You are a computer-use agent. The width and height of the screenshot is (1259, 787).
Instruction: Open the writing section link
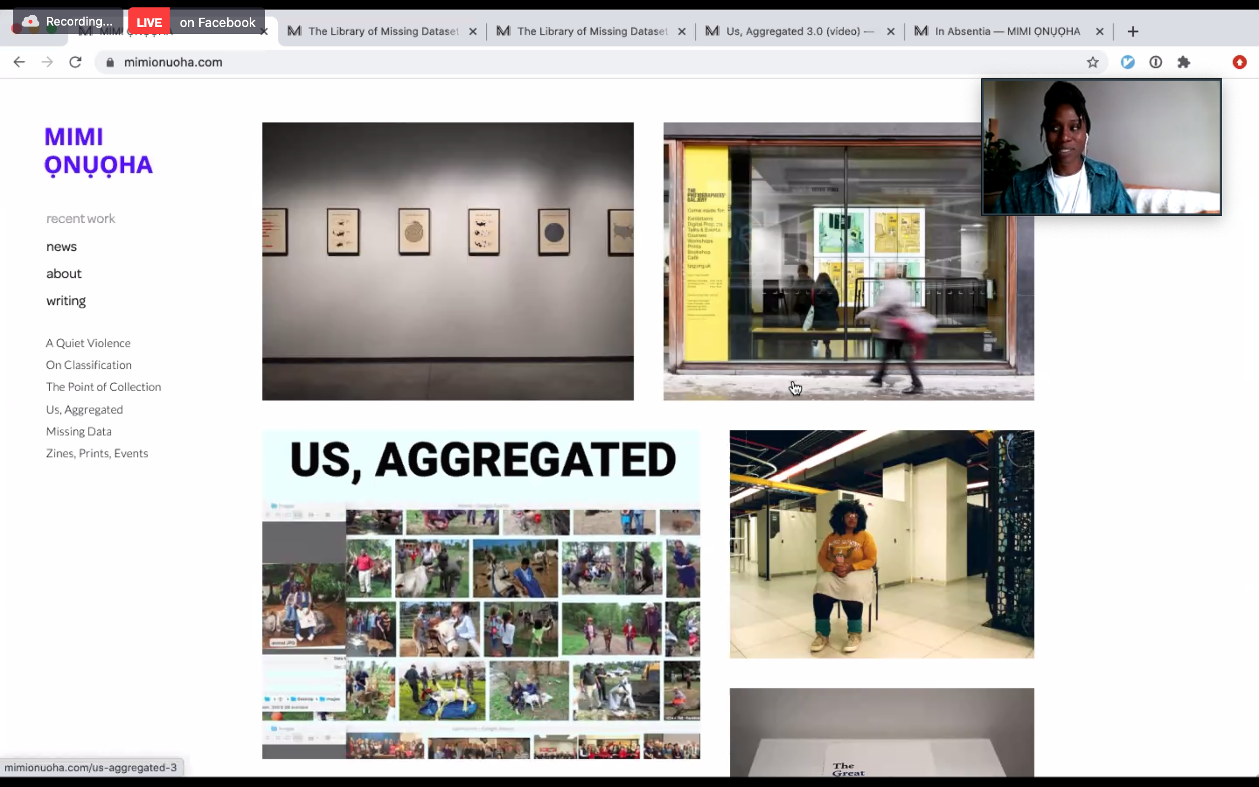pos(66,301)
